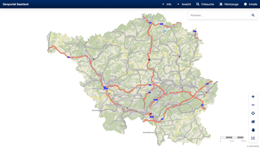Click the Mettlach map label

[x=81, y=46]
